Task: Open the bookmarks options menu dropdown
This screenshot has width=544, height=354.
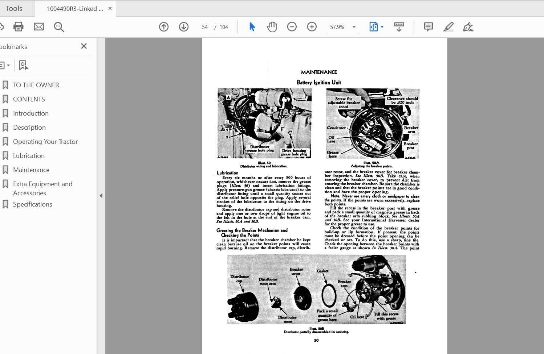Action: click(x=4, y=66)
